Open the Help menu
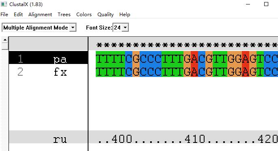 click(125, 15)
